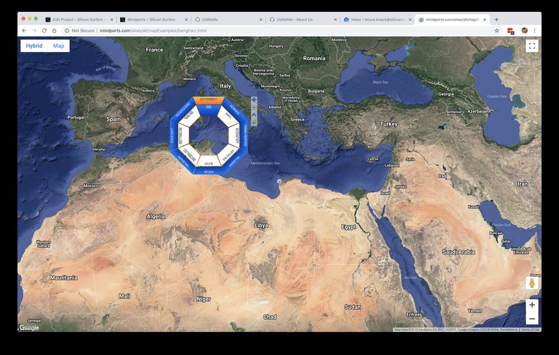The height and width of the screenshot is (355, 559).
Task: Switch map view to Hybrid
Action: tap(34, 46)
